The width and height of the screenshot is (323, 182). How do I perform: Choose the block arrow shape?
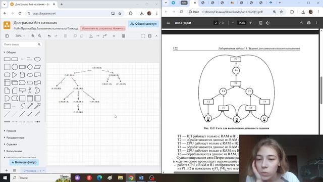point(37,106)
